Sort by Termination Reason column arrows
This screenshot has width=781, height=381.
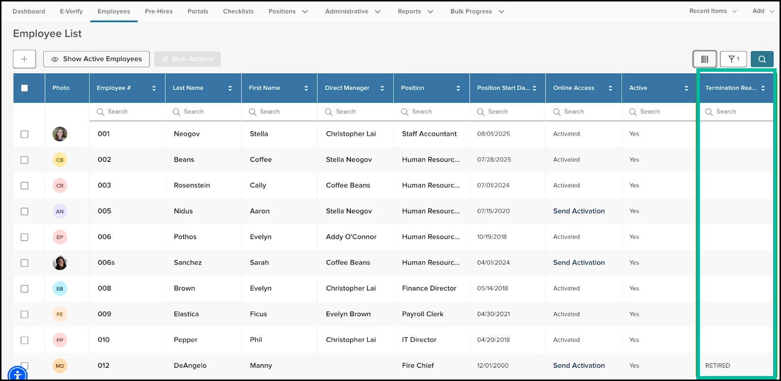tap(763, 88)
